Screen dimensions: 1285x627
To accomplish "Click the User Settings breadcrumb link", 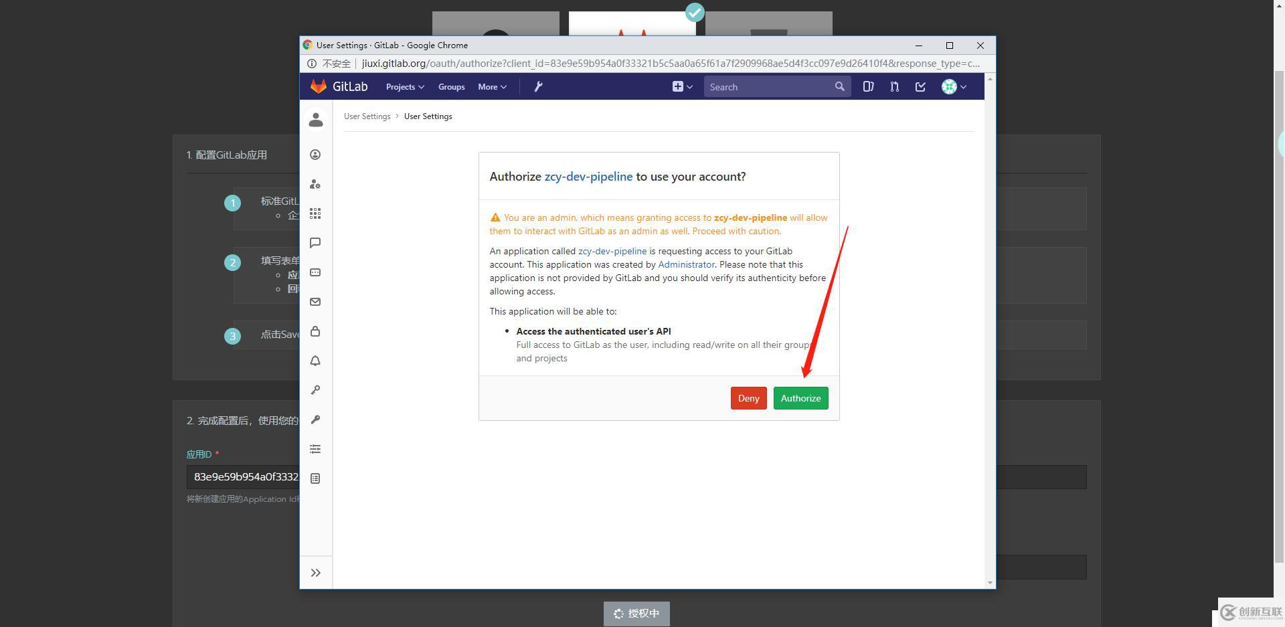I will pos(367,116).
